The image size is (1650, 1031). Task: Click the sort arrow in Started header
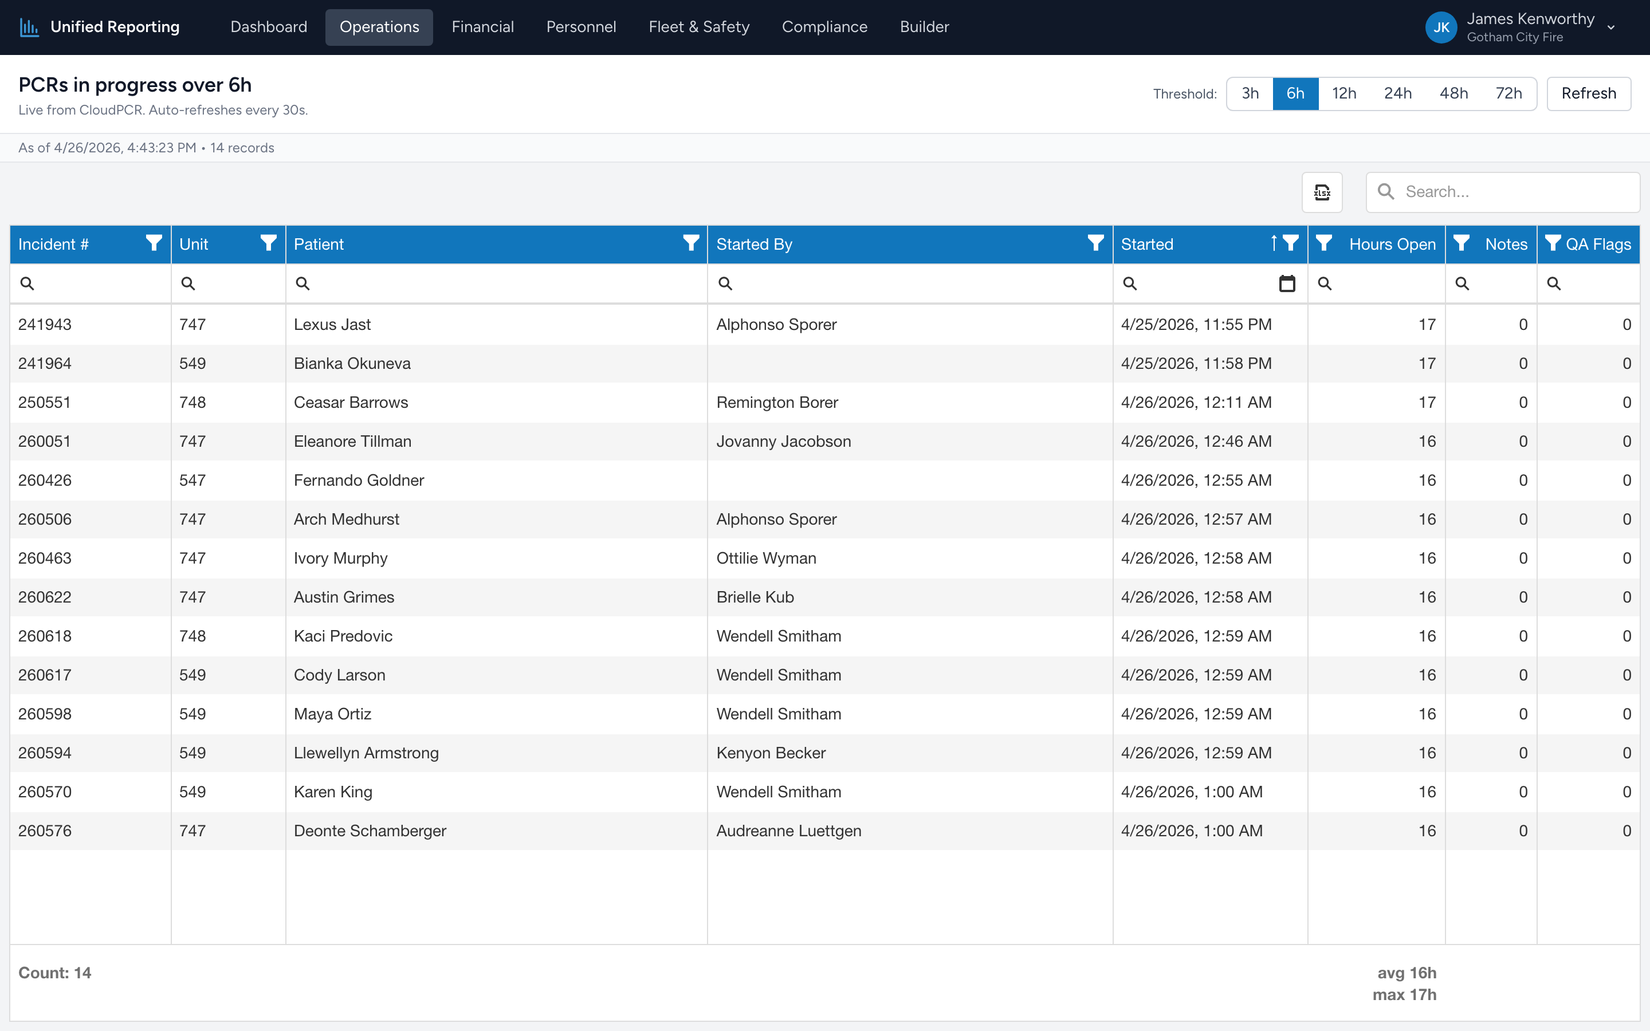[1273, 243]
